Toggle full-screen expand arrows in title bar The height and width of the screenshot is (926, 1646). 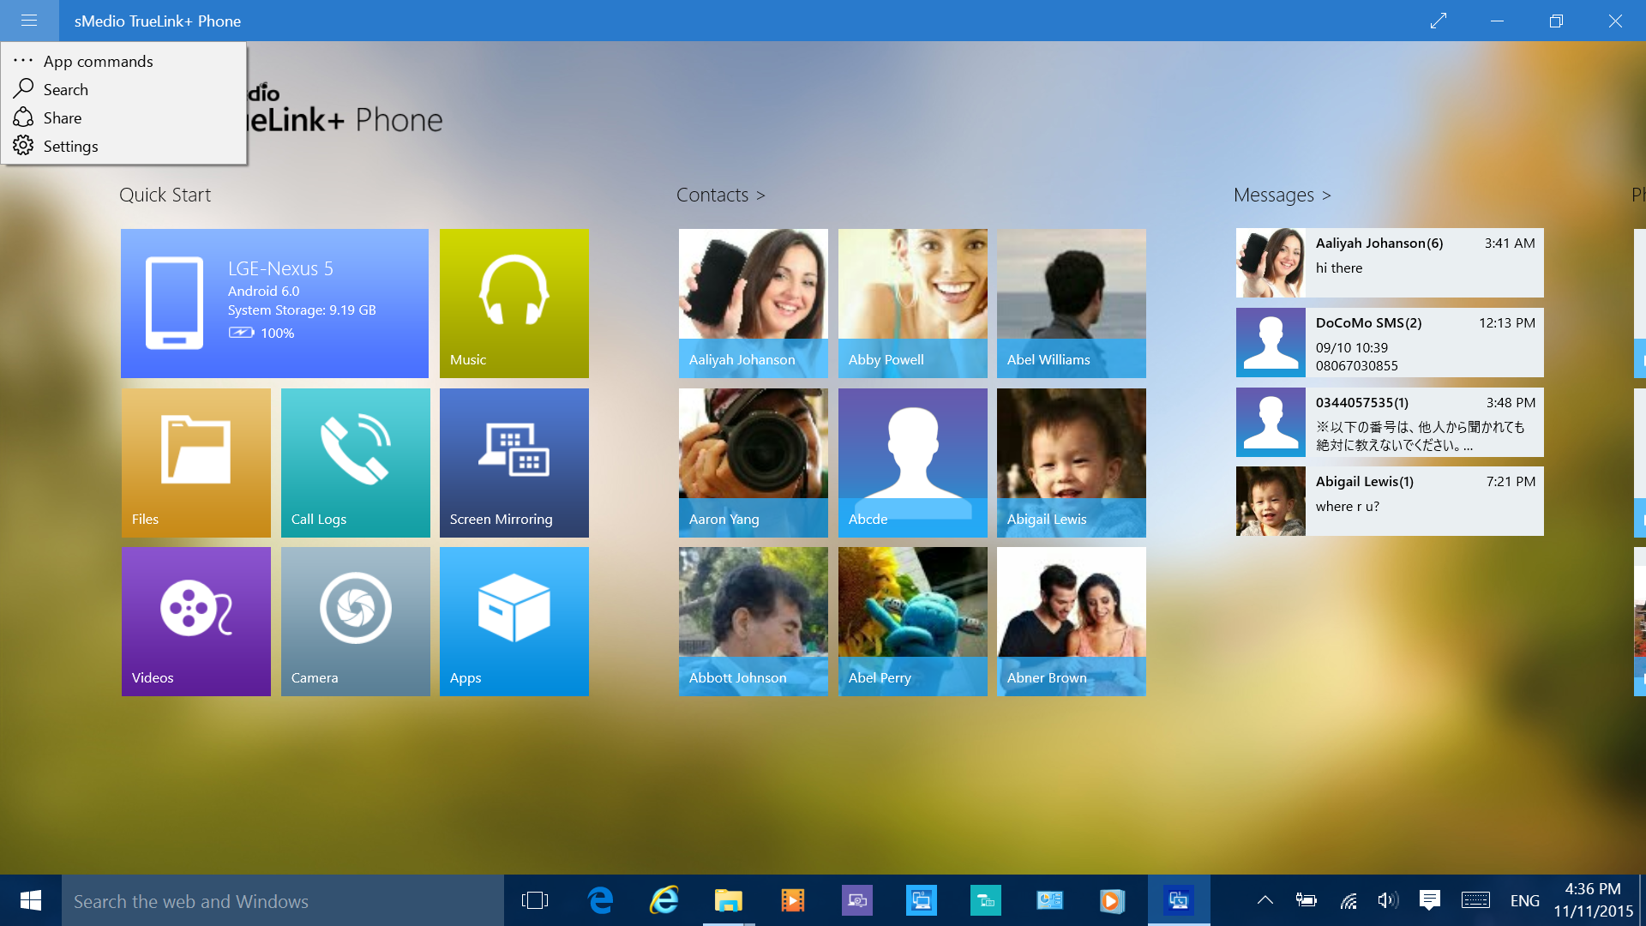click(x=1439, y=21)
